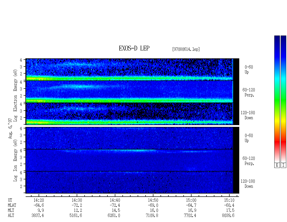
Task: Click the 14:50 UT time tick label
Action: [153, 200]
